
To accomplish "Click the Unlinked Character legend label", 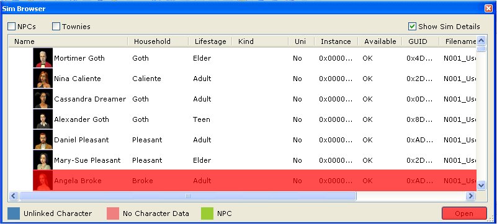I will pyautogui.click(x=58, y=213).
